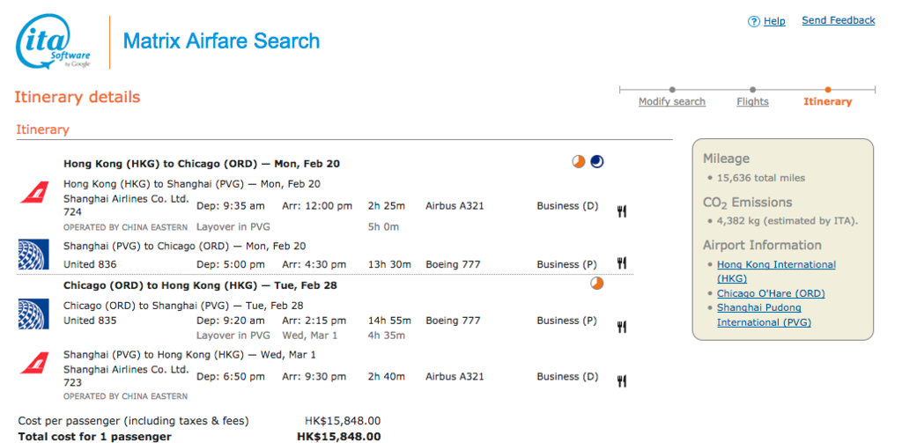Click Shanghai Airlines logo for flight 723

(34, 363)
